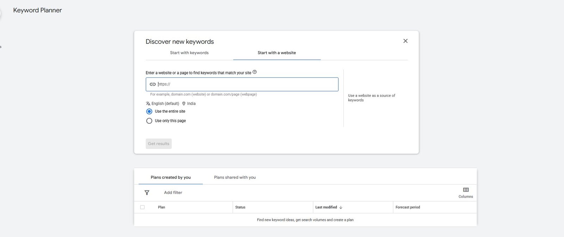
Task: Click the 'For example, domain.com' hint text
Action: click(203, 94)
